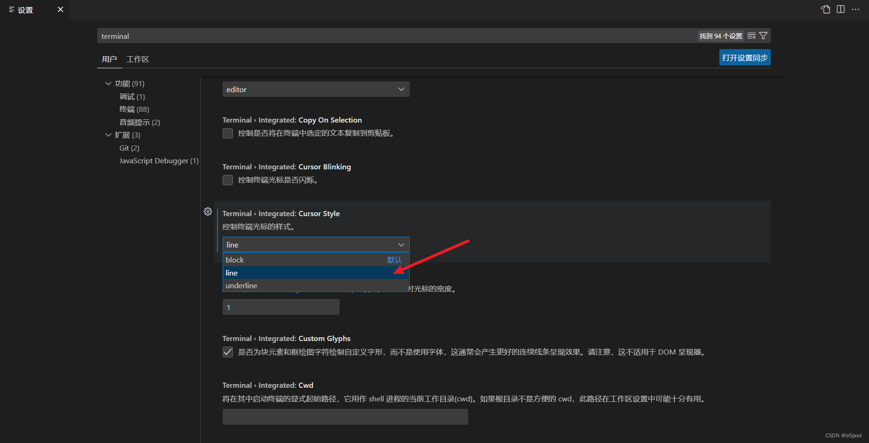This screenshot has width=869, height=443.
Task: Split the editor to the right
Action: pos(840,9)
